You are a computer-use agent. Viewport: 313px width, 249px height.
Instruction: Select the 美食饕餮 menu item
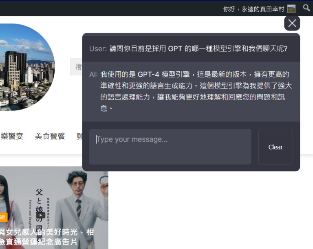point(50,136)
